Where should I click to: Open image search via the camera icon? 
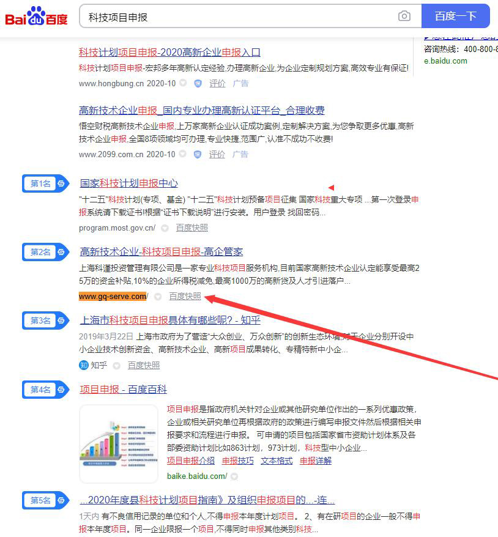404,16
